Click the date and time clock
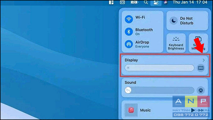Image resolution: width=213 pixels, height=120 pixels. tap(190, 2)
